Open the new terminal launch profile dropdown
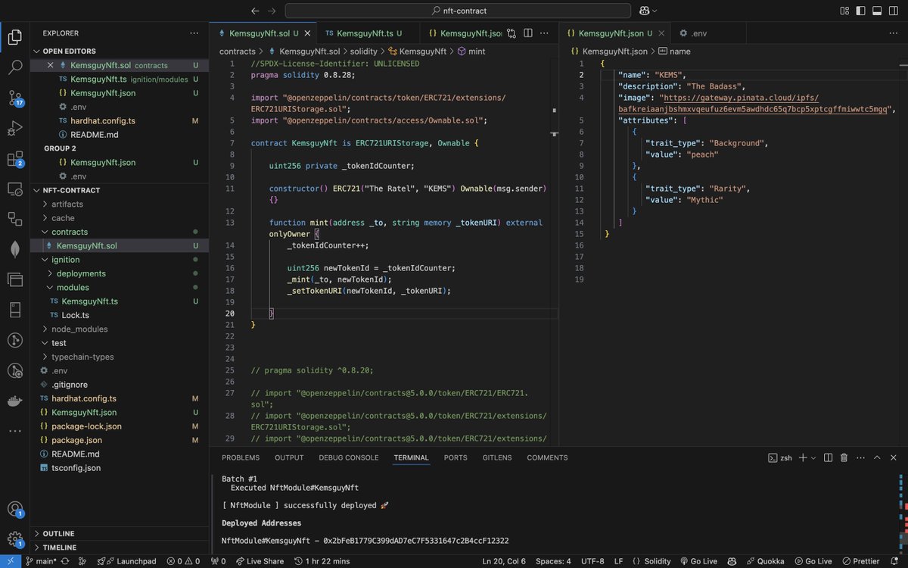 coord(813,457)
